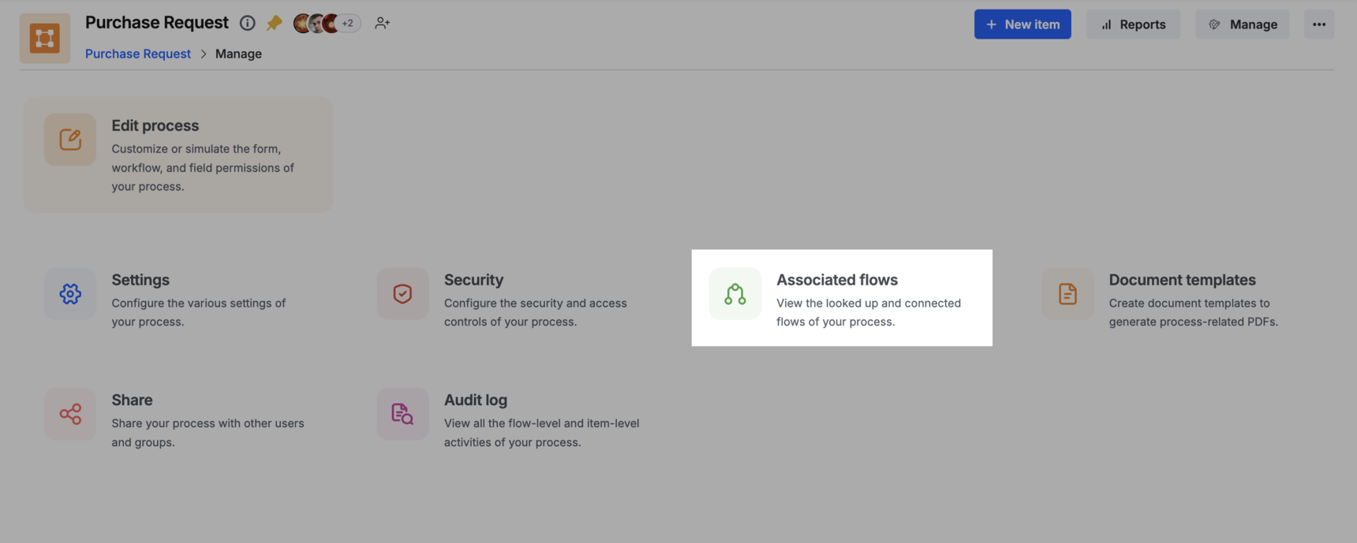The width and height of the screenshot is (1357, 543).
Task: Open the Reports button
Action: 1133,24
